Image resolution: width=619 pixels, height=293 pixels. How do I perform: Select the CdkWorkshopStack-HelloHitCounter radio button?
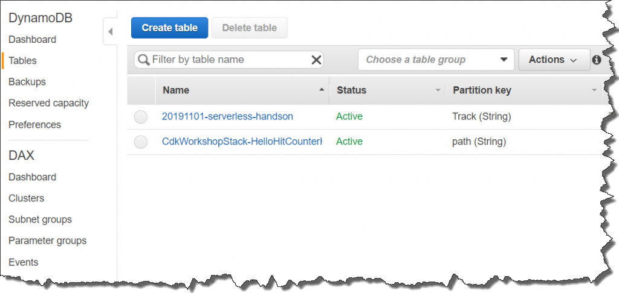pyautogui.click(x=140, y=142)
